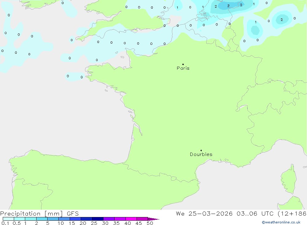This screenshot has width=307, height=225.
Task: Pick the 0.1–0.5 mm legend swatch
Action: tap(8, 219)
